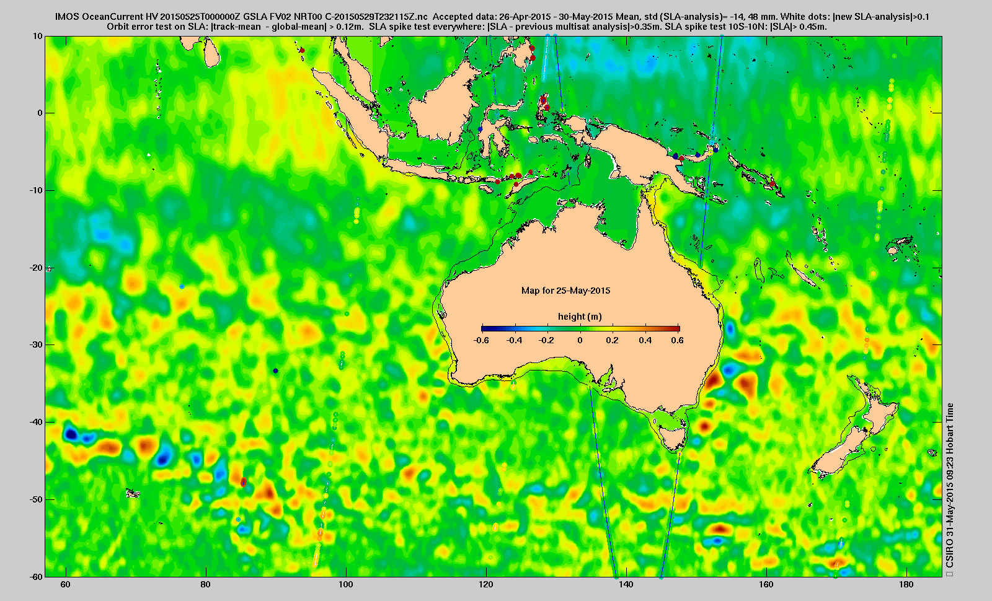This screenshot has width=992, height=601.
Task: Click latitude axis label '-30'
Action: click(x=36, y=344)
